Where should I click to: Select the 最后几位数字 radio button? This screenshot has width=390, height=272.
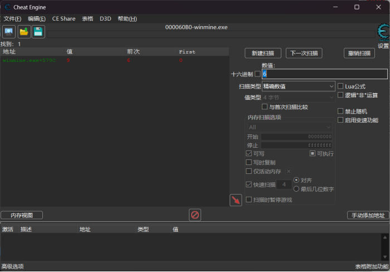296,189
